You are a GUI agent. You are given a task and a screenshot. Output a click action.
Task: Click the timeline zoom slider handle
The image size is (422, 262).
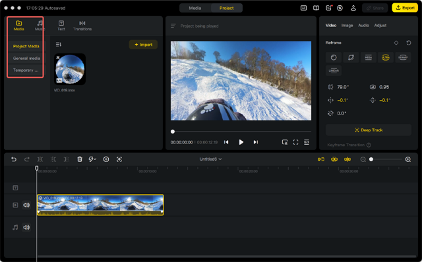coord(371,159)
